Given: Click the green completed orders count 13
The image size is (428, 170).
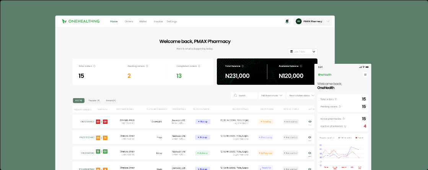Looking at the screenshot, I should click(x=179, y=76).
